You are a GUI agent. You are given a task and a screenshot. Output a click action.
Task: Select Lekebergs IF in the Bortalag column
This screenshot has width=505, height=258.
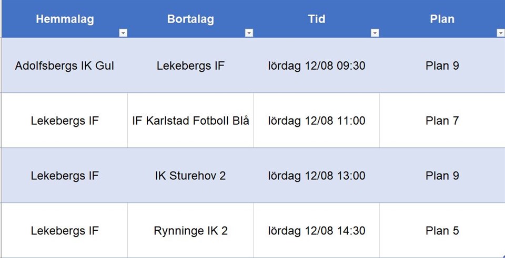click(190, 66)
